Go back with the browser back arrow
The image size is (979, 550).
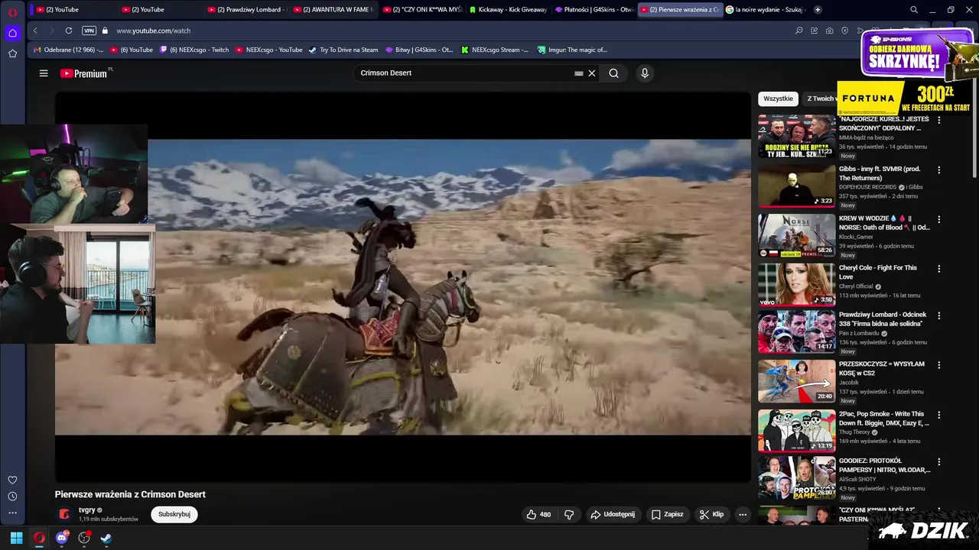coord(35,31)
